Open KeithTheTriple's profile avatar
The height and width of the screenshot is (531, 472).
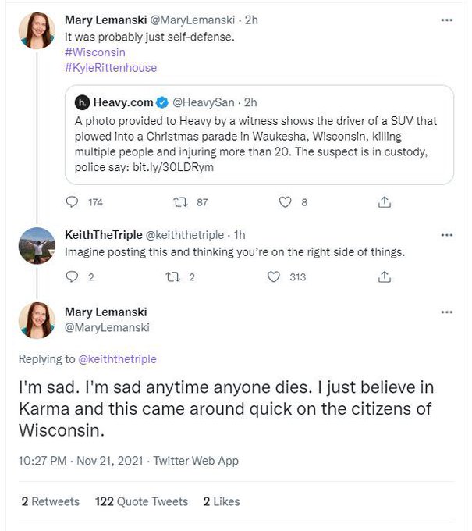tap(37, 248)
